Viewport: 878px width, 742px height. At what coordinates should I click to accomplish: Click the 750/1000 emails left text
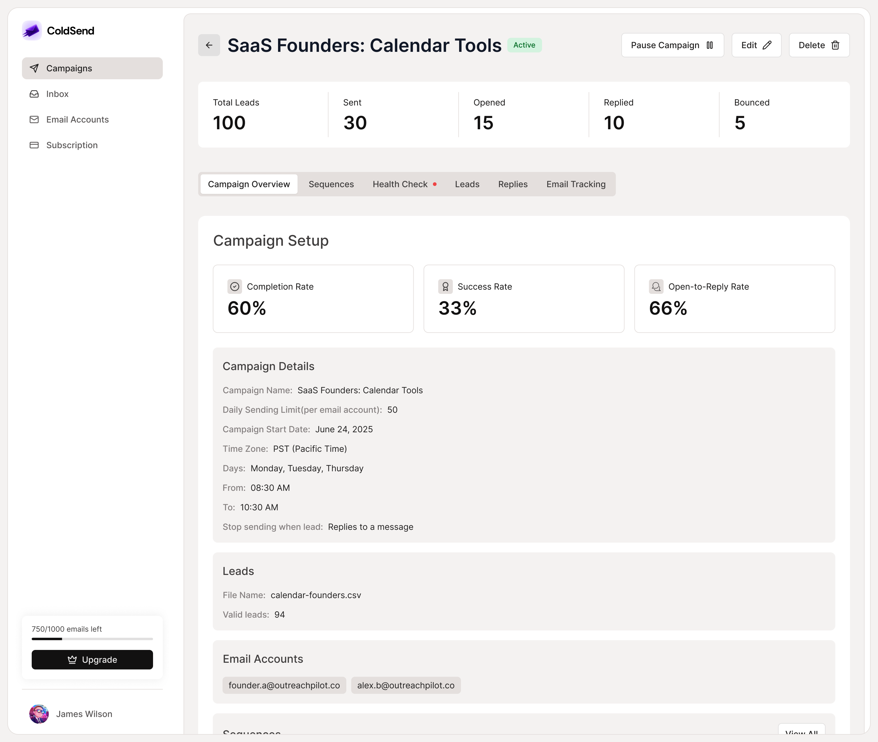(67, 629)
